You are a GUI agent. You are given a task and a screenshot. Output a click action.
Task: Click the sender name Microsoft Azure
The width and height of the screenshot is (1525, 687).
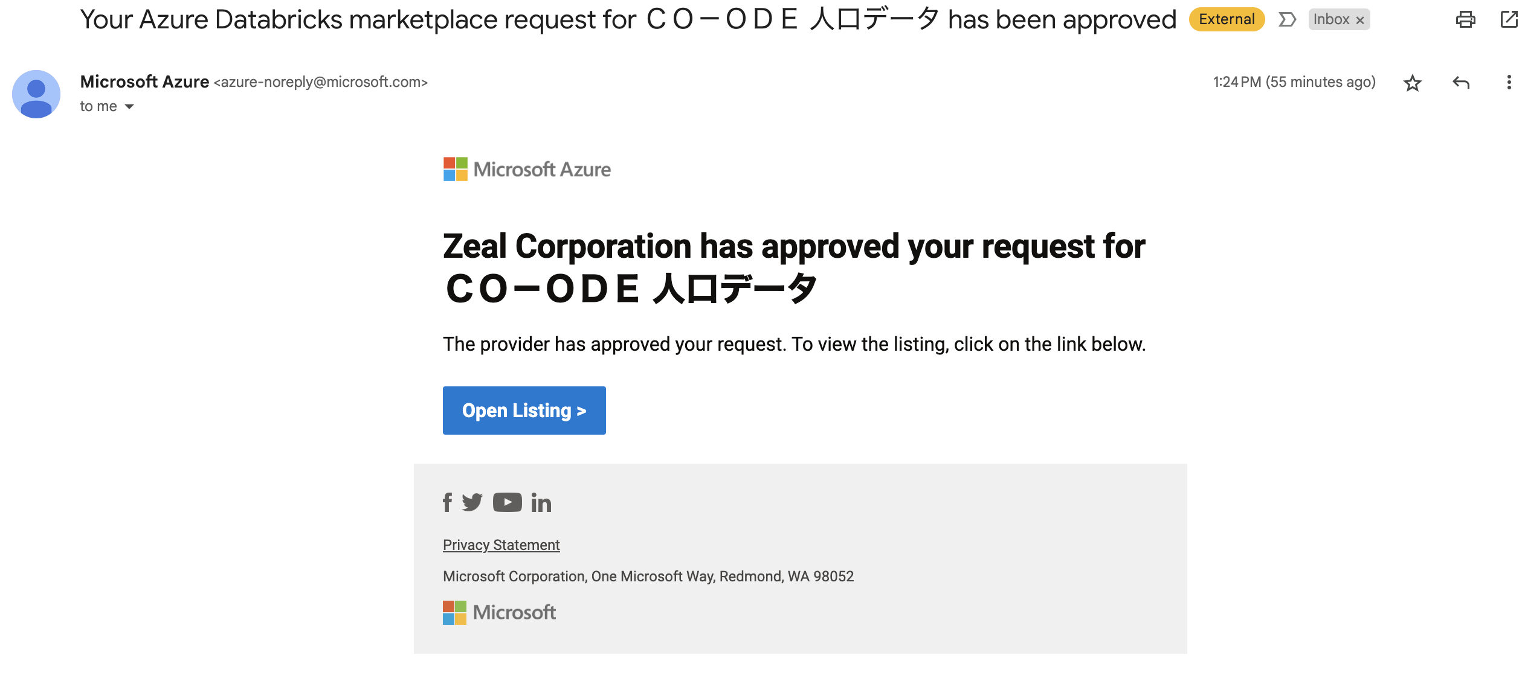pyautogui.click(x=144, y=81)
